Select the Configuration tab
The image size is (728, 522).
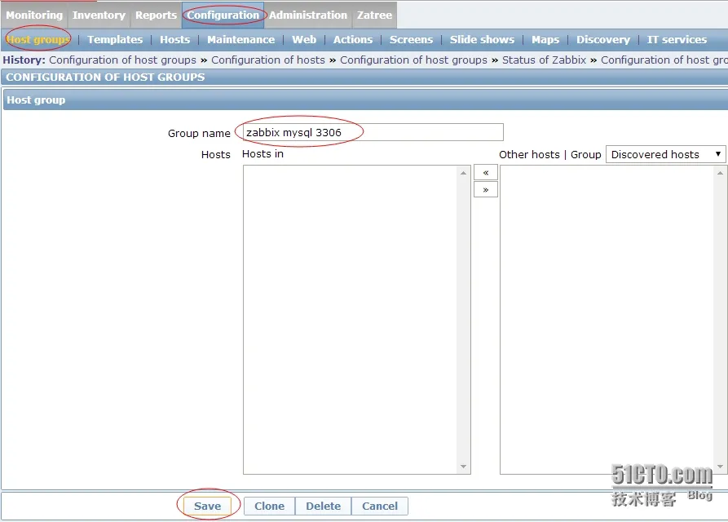223,15
